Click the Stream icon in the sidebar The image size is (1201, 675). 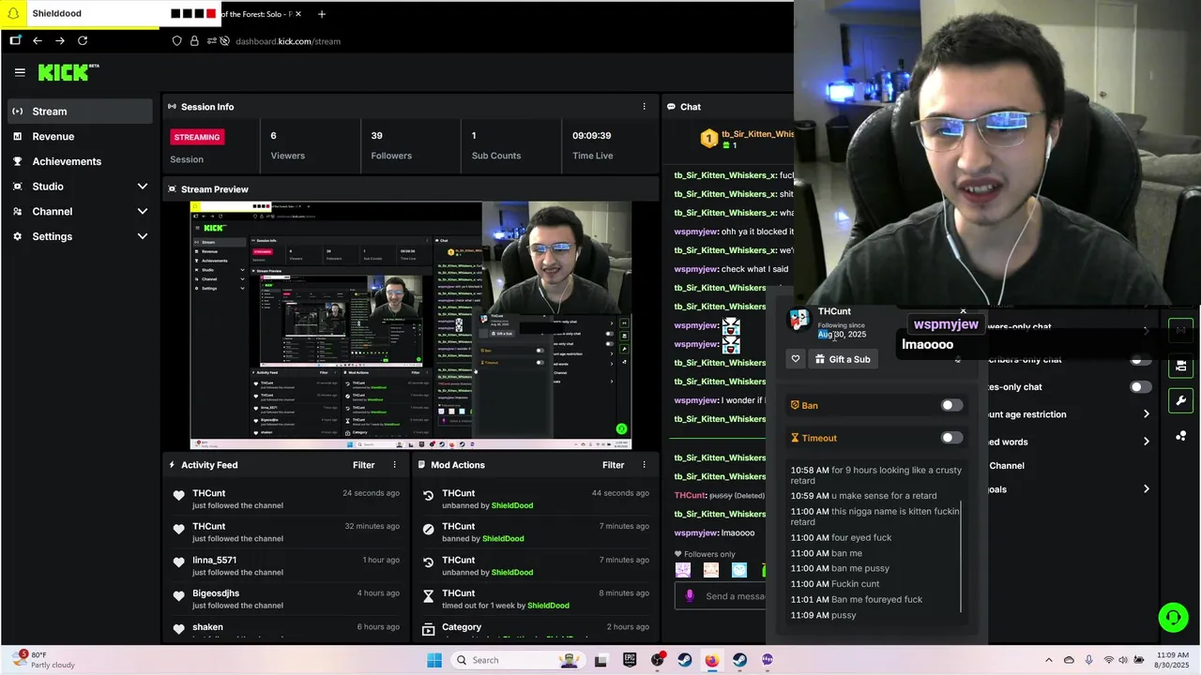[x=17, y=112]
